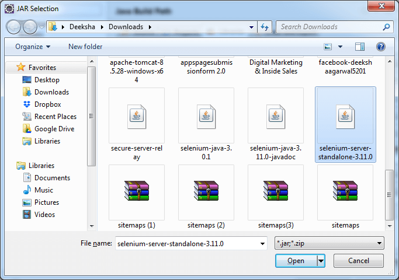Expand the address bar history dropdown
The width and height of the screenshot is (399, 280).
(251, 27)
